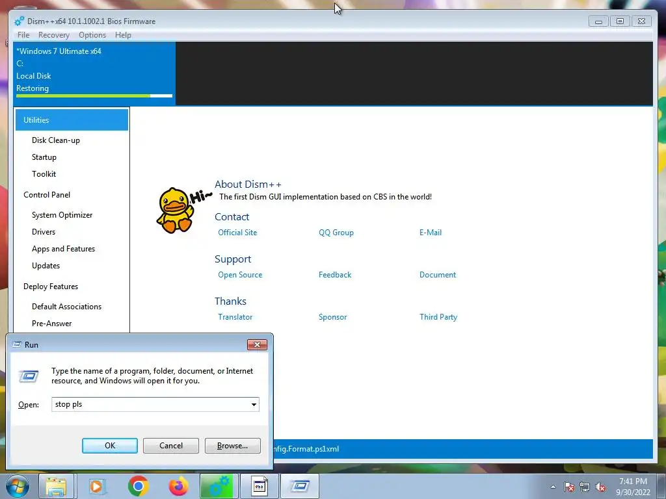Image resolution: width=666 pixels, height=499 pixels.
Task: Open Toolkit in sidebar
Action: tap(44, 174)
